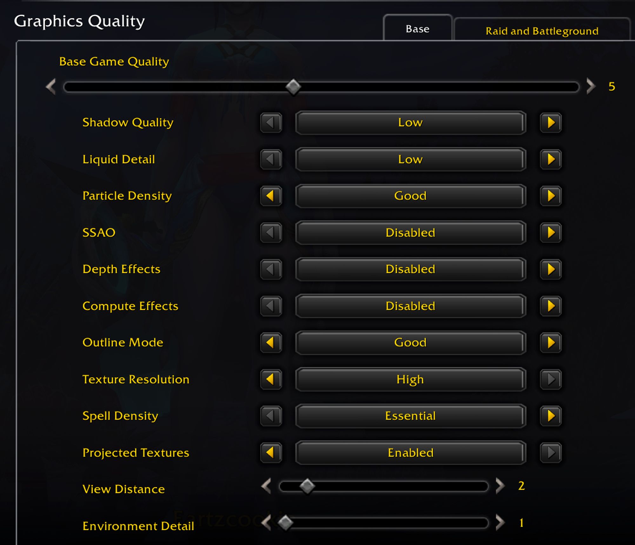Increase Liquid Detail with right arrow
Viewport: 635px width, 545px height.
[551, 159]
